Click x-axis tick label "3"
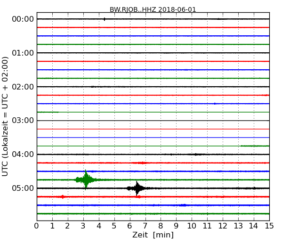306x245 pixels. [83, 226]
